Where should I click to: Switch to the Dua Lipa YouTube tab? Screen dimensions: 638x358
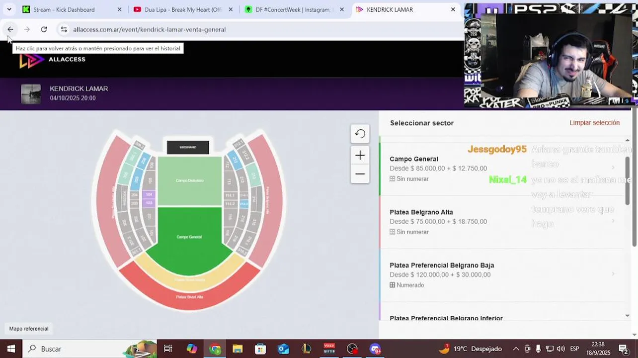[x=183, y=9]
